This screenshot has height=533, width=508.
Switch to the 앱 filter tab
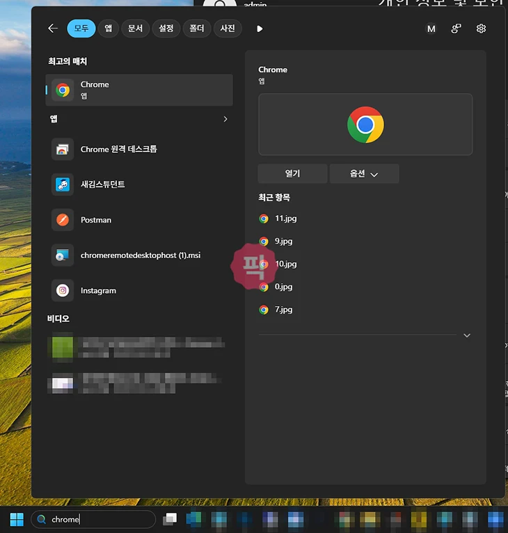[x=108, y=29]
